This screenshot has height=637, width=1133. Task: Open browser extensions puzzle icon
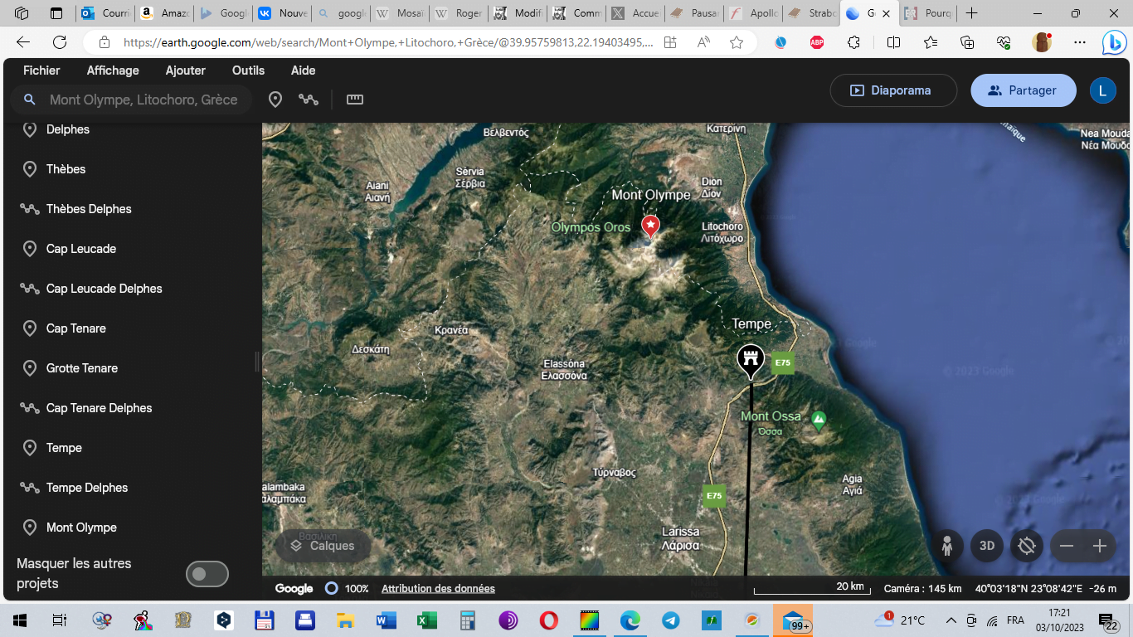click(853, 42)
